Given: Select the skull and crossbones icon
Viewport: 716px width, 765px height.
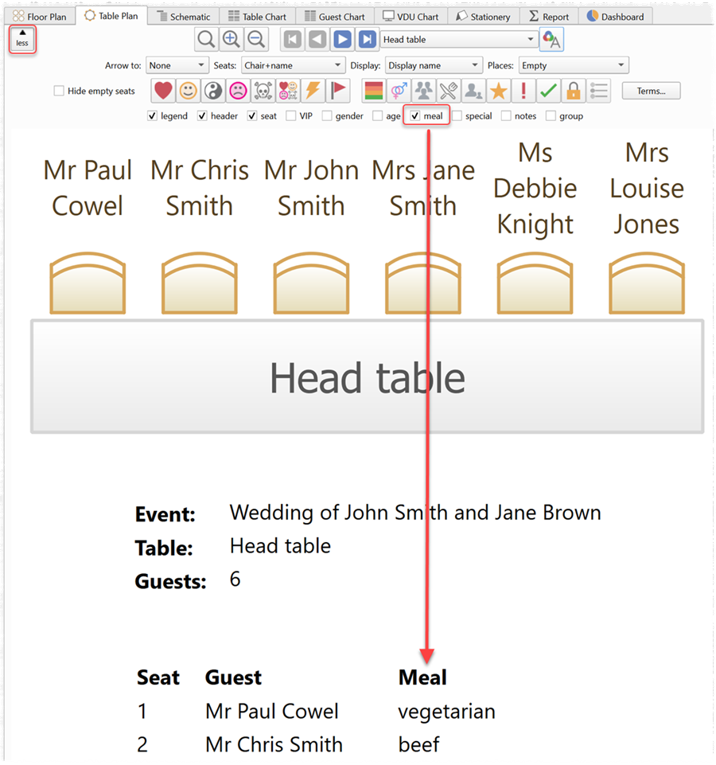Looking at the screenshot, I should pos(263,90).
